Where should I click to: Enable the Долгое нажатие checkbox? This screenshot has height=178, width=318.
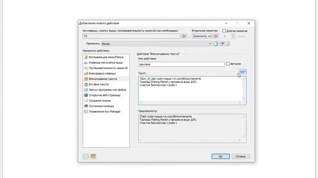tap(224, 31)
